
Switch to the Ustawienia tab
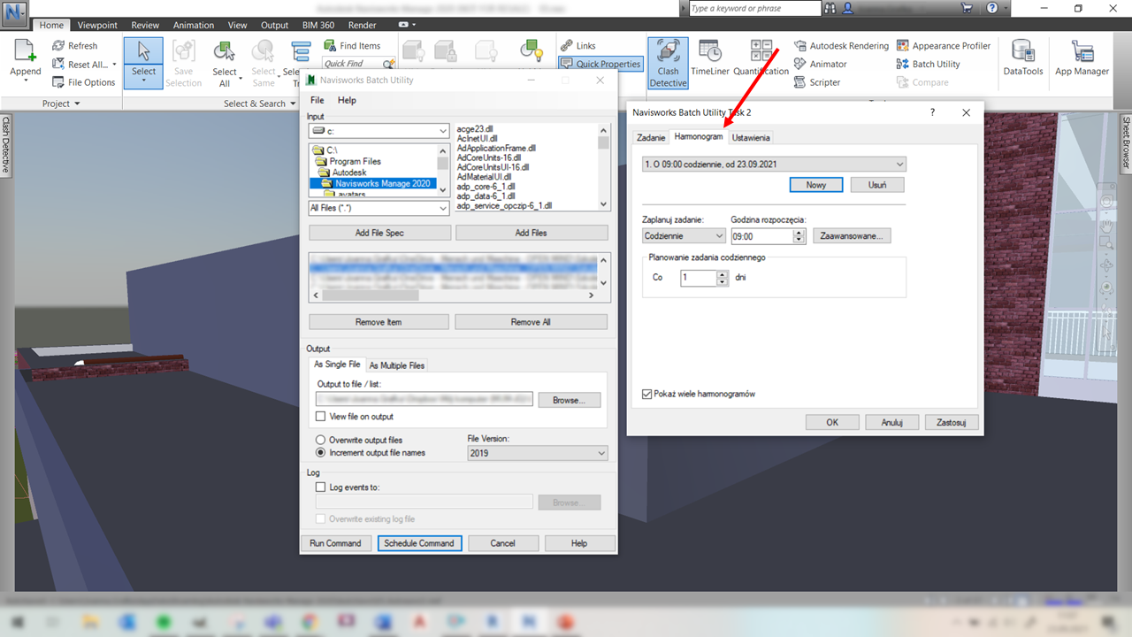[751, 138]
